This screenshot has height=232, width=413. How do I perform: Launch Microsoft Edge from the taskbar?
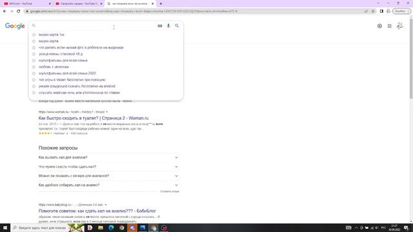click(111, 227)
